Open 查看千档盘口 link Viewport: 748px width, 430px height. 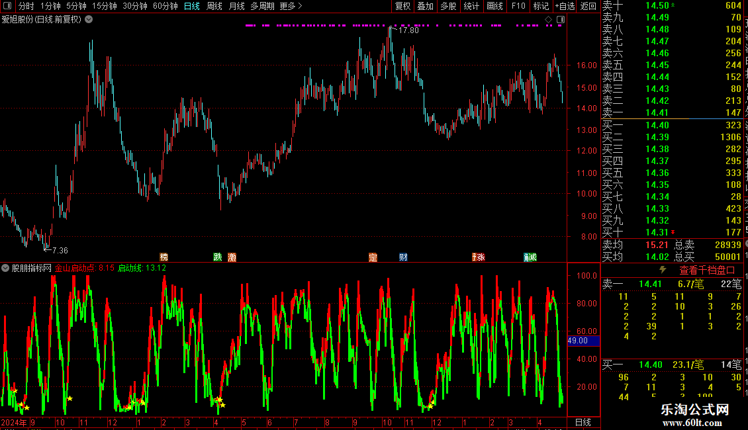(x=707, y=271)
